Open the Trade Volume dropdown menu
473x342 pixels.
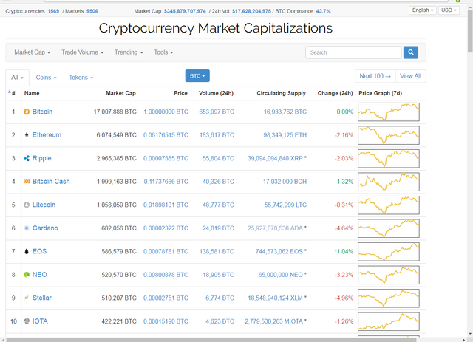pyautogui.click(x=82, y=52)
